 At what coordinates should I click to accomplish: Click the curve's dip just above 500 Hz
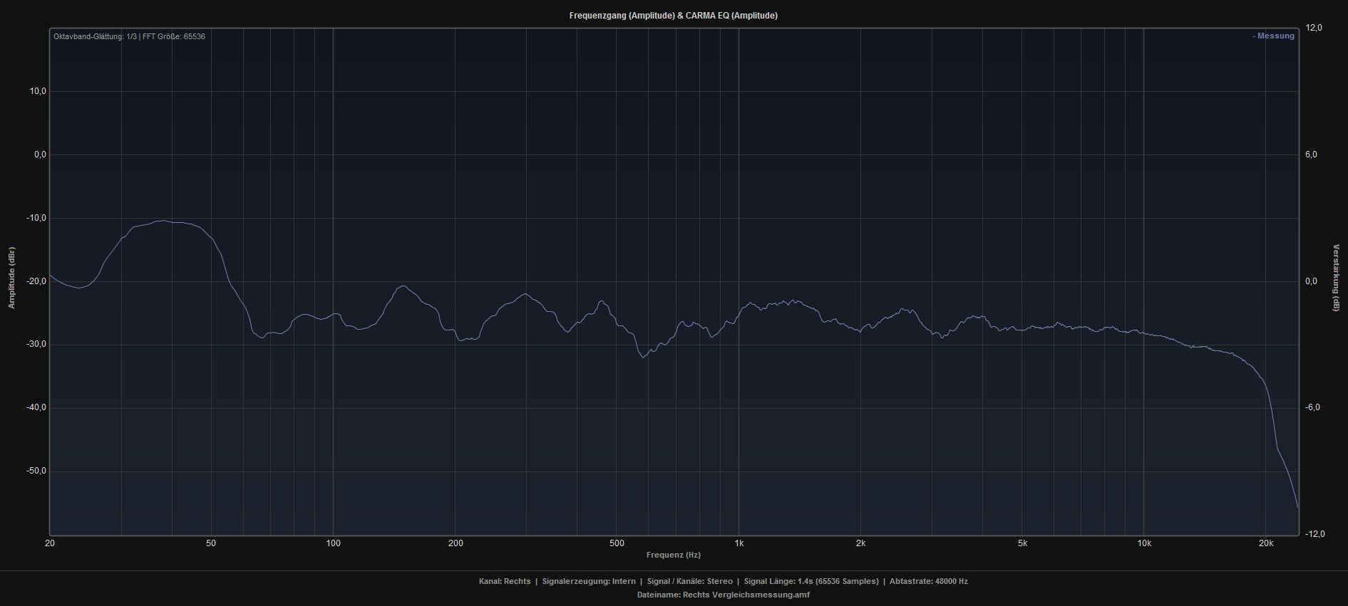643,357
